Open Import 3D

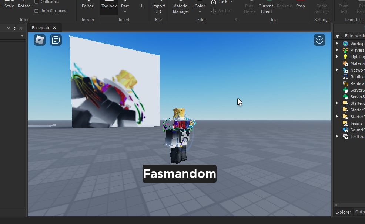pyautogui.click(x=158, y=8)
